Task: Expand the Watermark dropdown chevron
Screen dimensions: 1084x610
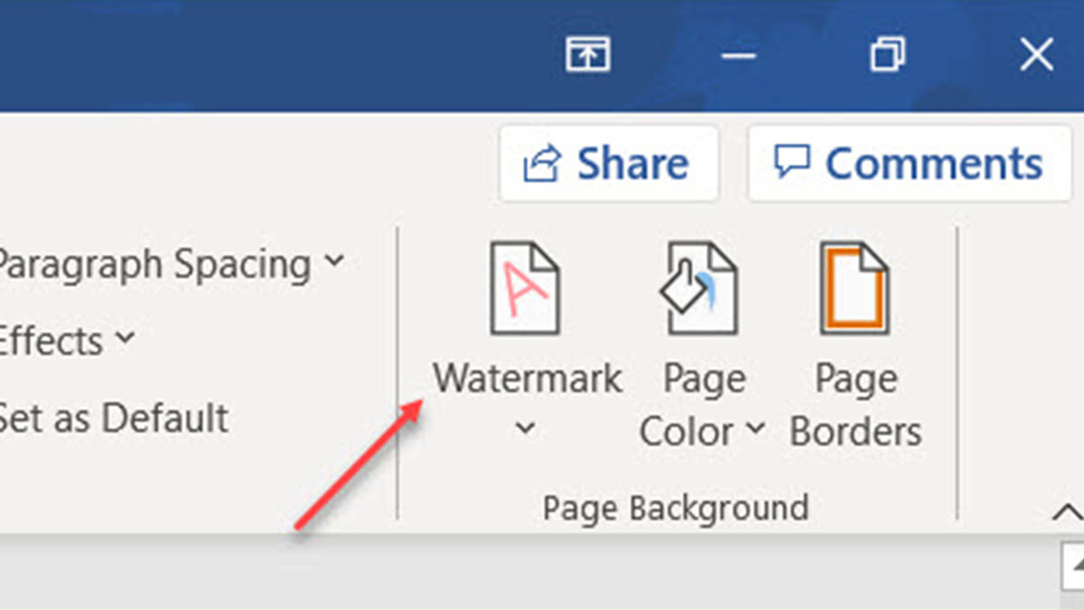Action: (x=524, y=427)
